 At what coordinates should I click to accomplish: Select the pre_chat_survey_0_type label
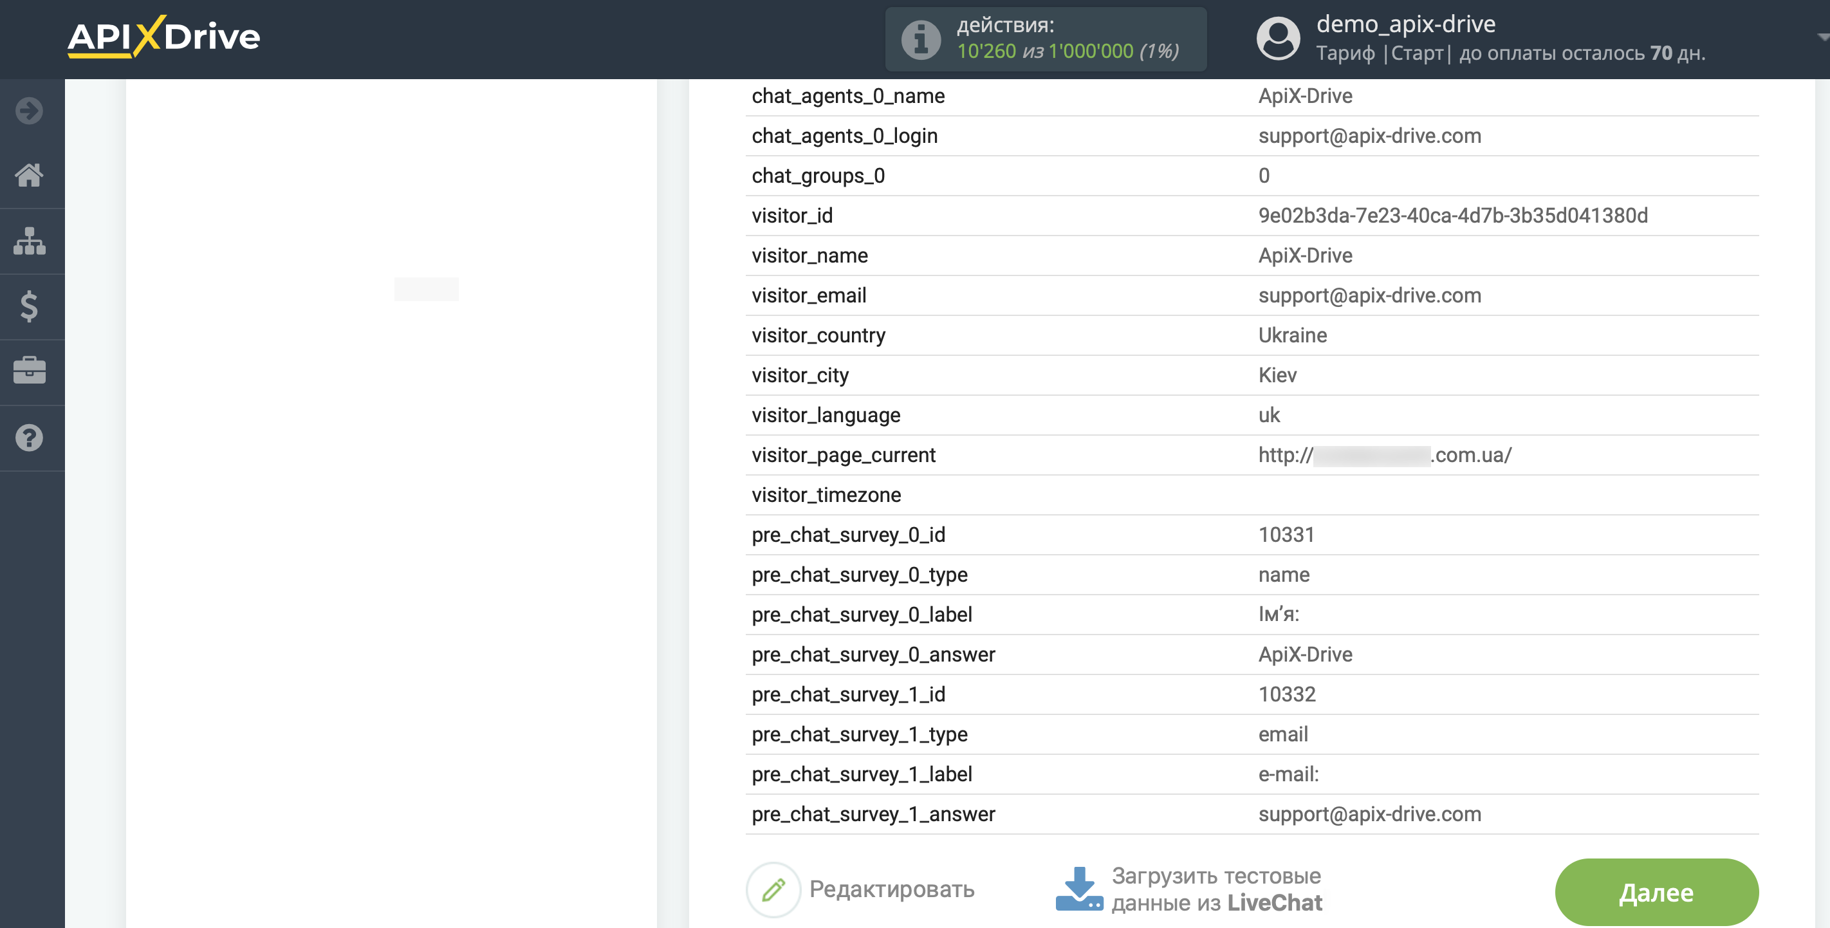point(860,574)
